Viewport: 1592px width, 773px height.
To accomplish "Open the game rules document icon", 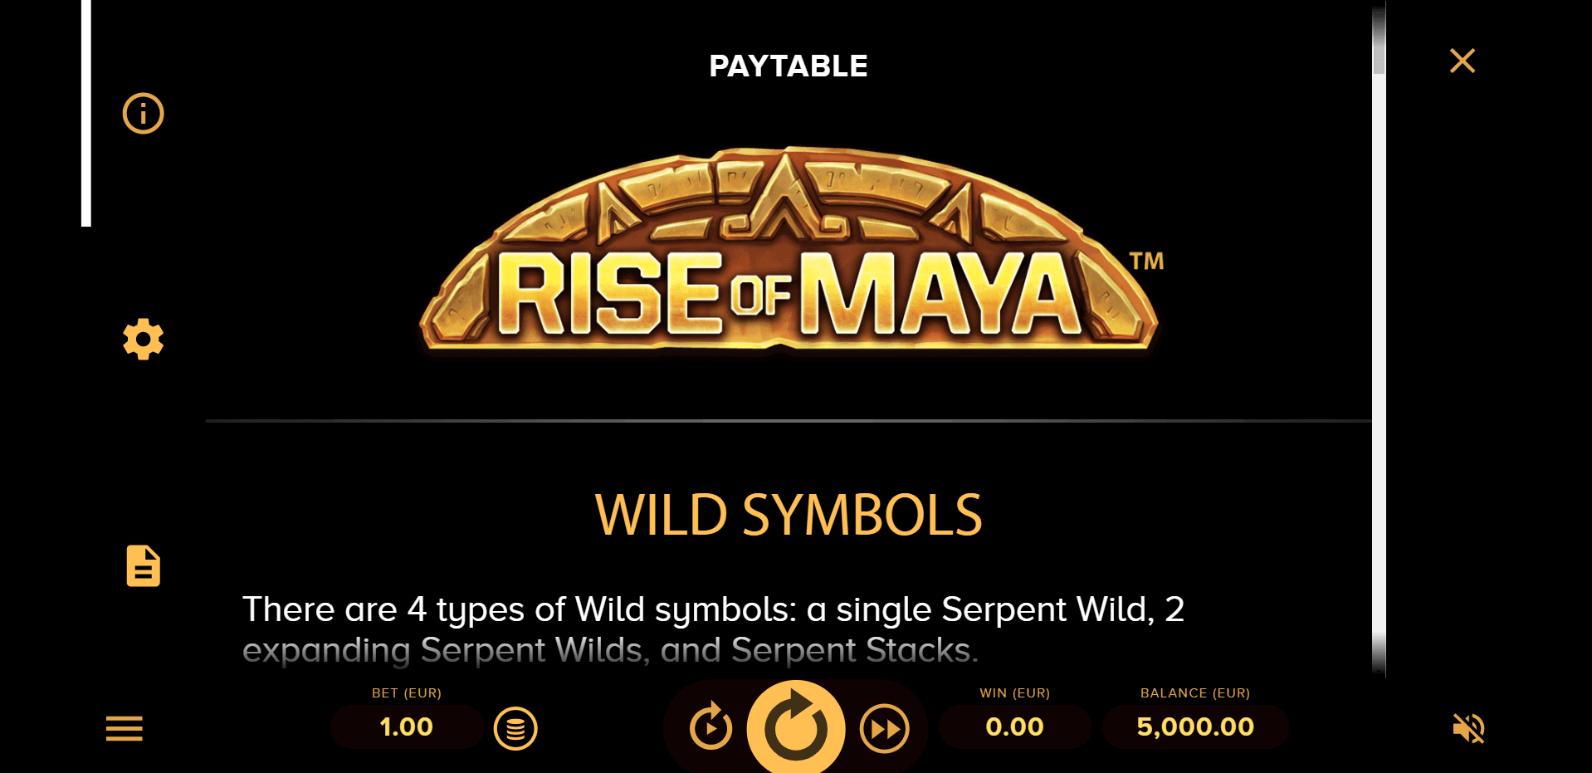I will point(143,566).
